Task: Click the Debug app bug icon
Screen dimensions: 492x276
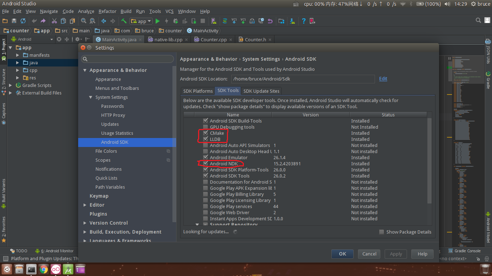Action: click(x=175, y=21)
